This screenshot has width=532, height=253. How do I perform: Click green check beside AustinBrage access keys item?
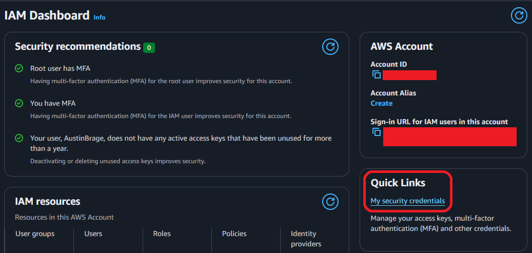coord(19,138)
